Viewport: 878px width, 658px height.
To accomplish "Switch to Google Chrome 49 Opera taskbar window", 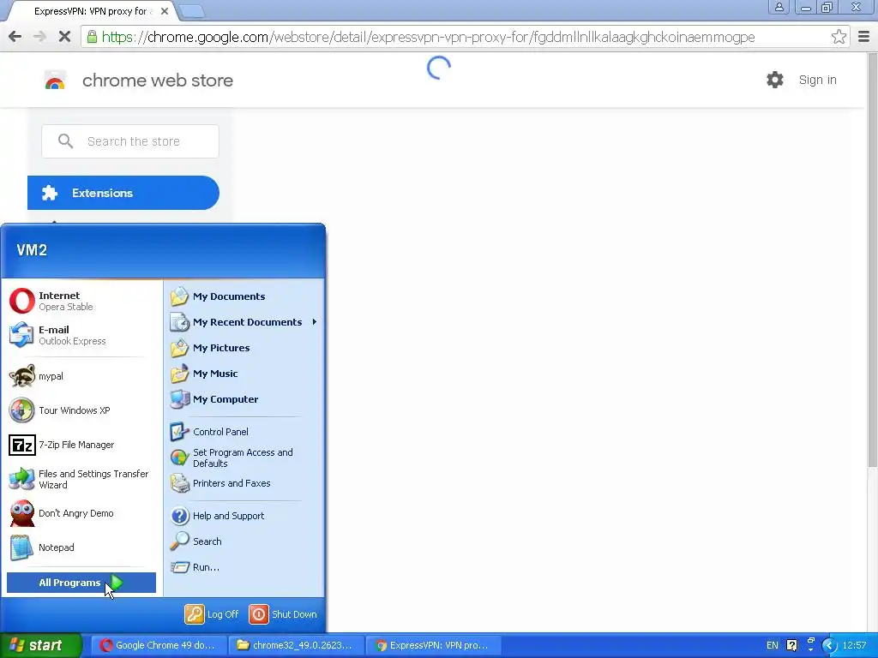I will (159, 645).
